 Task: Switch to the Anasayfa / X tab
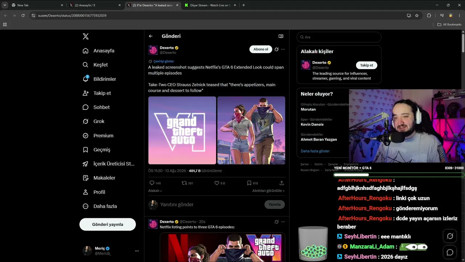tap(96, 5)
